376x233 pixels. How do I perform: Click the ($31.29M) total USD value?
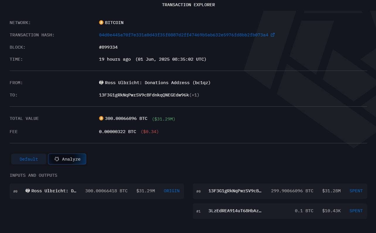click(164, 119)
